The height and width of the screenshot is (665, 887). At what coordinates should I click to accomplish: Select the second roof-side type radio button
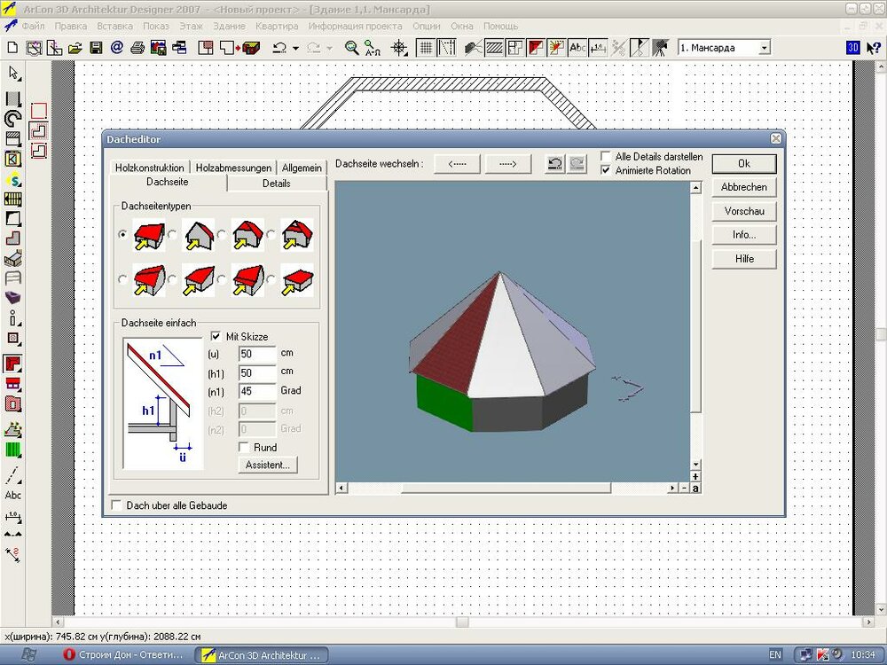(x=172, y=235)
